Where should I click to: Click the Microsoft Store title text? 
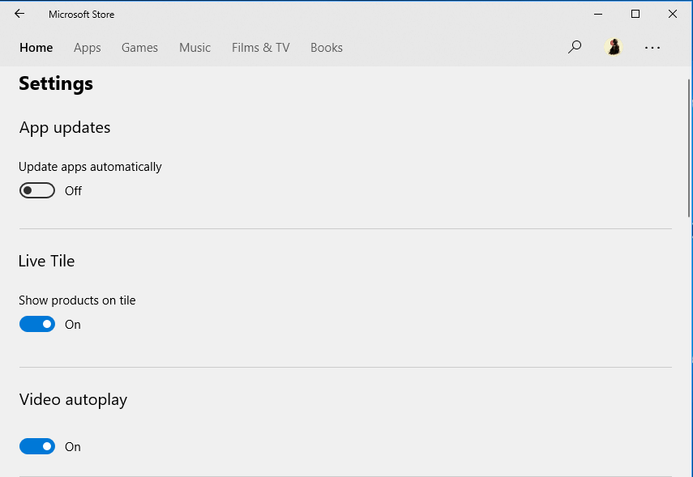81,14
